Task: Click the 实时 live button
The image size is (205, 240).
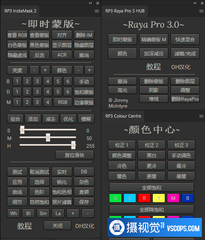Action: (62, 172)
